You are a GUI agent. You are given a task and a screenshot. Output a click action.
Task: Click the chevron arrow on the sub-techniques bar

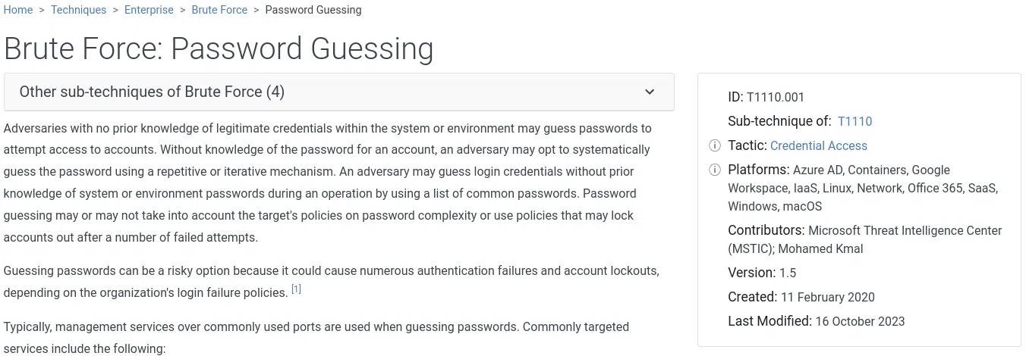(x=650, y=92)
